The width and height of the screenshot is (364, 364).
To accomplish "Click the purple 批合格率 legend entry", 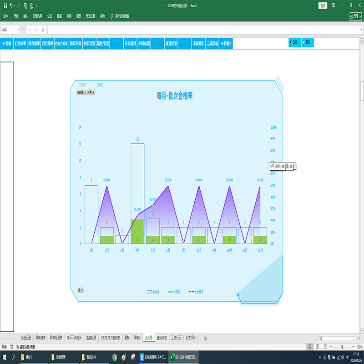I will pos(197,292).
